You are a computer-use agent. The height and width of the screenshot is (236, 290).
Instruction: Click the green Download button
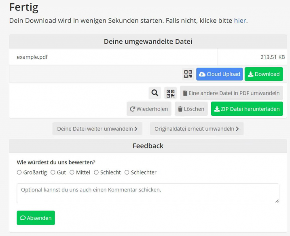click(x=264, y=74)
